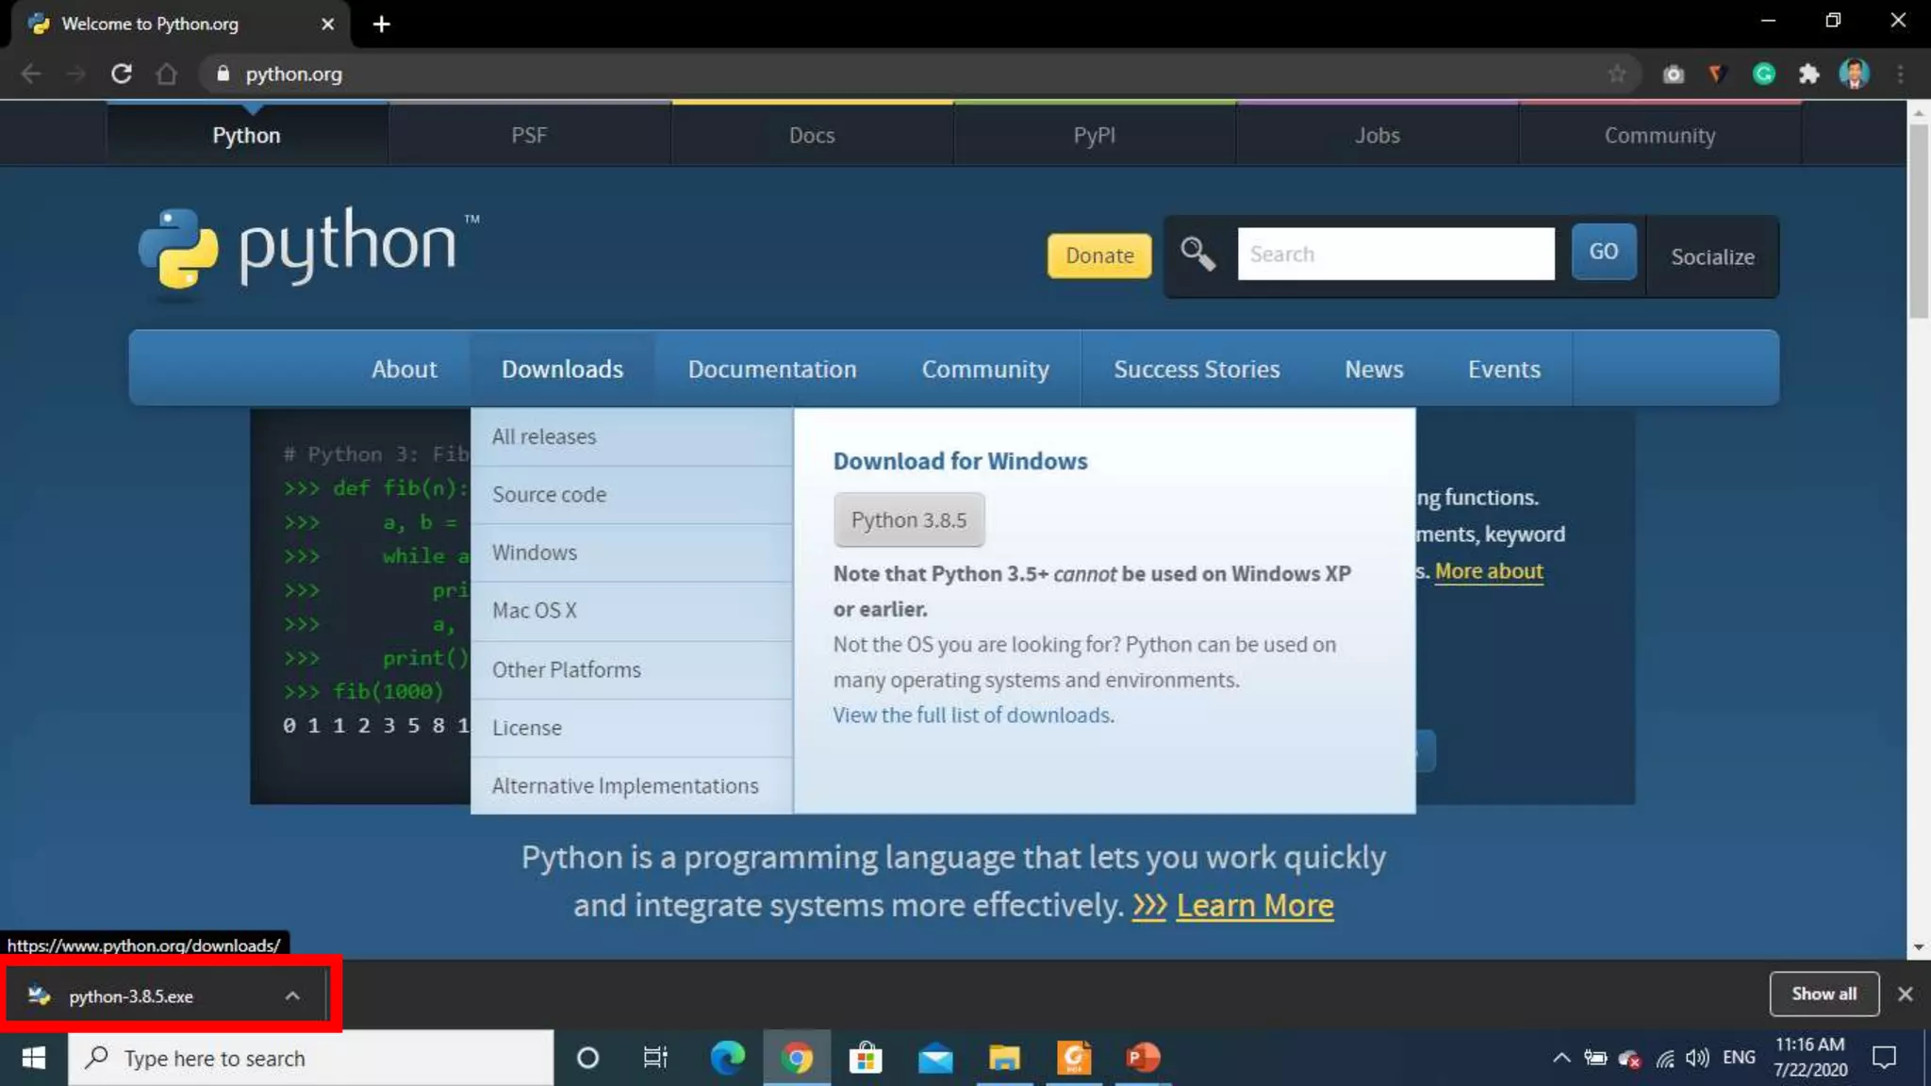Viewport: 1931px width, 1086px height.
Task: Click inside the site Search field
Action: coord(1395,254)
